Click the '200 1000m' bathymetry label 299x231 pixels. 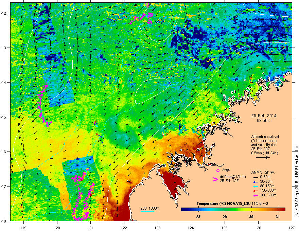(150, 208)
